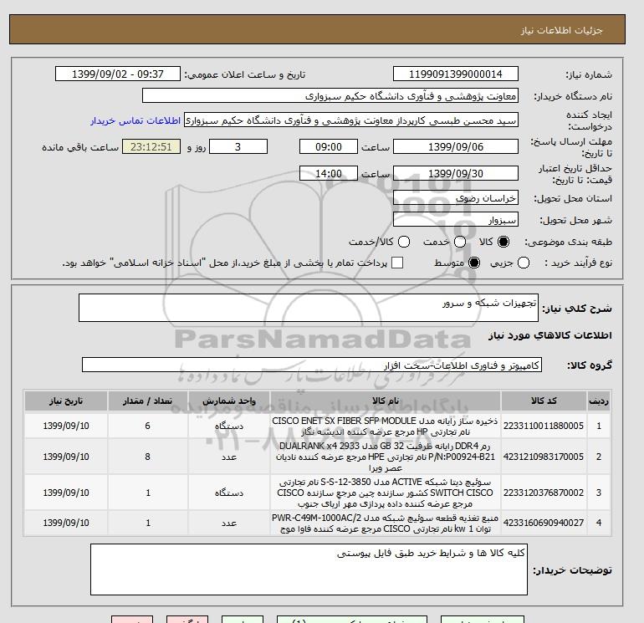
Task: Click the validity hour field 14:00
Action: 329,174
